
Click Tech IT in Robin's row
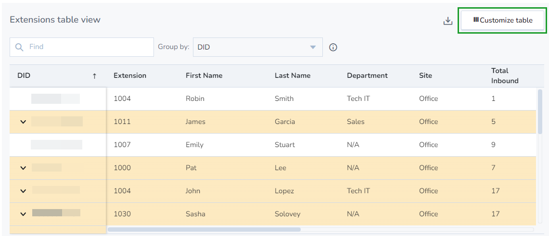point(358,99)
